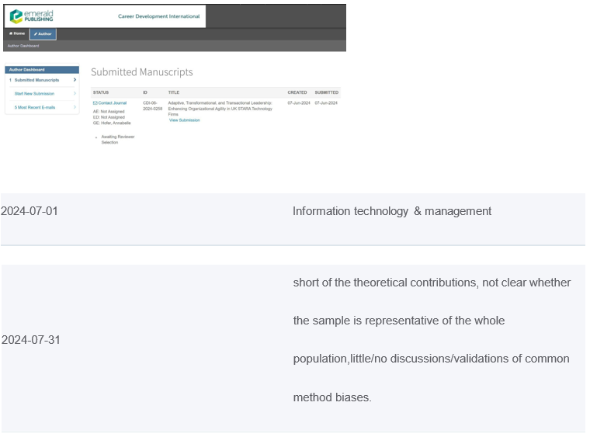Click the TITLE column header
Screen dimensions: 590x437
click(x=174, y=92)
